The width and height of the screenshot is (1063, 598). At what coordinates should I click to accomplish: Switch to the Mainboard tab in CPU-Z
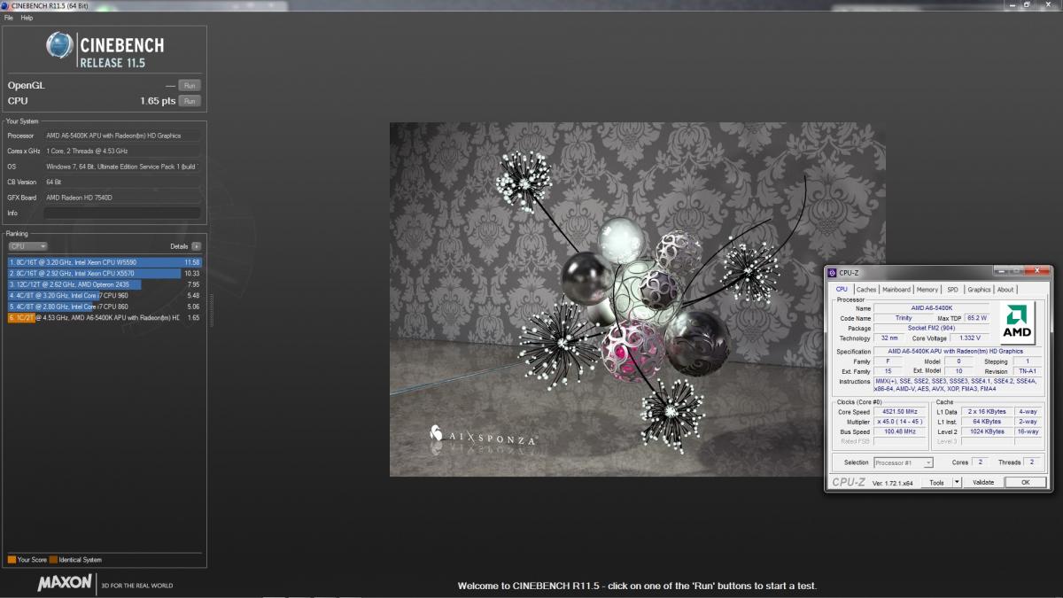(x=896, y=290)
